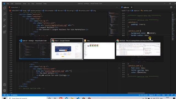Open the Run and Debug view

click(4, 26)
